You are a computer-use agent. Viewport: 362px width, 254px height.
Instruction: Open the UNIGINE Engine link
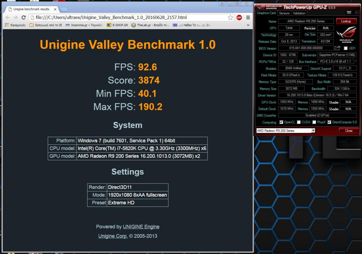(x=141, y=227)
